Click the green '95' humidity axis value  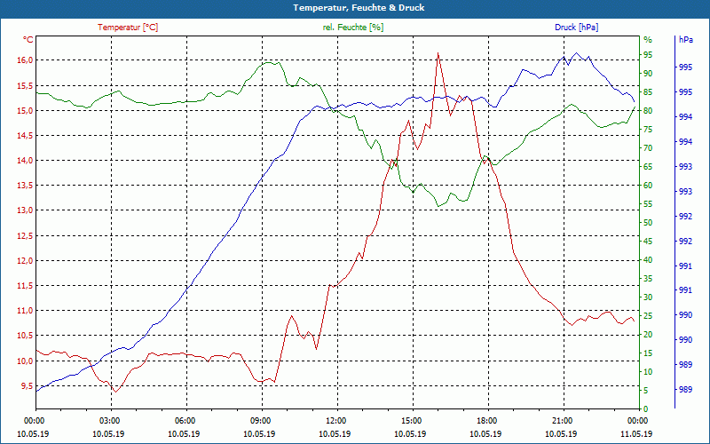[648, 55]
